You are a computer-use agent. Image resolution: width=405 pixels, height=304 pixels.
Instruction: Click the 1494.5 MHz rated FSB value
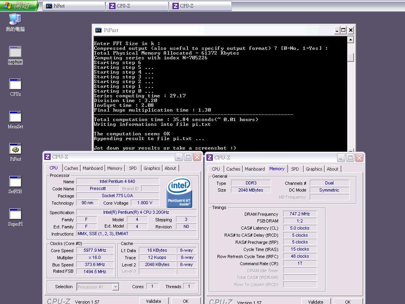pos(95,272)
